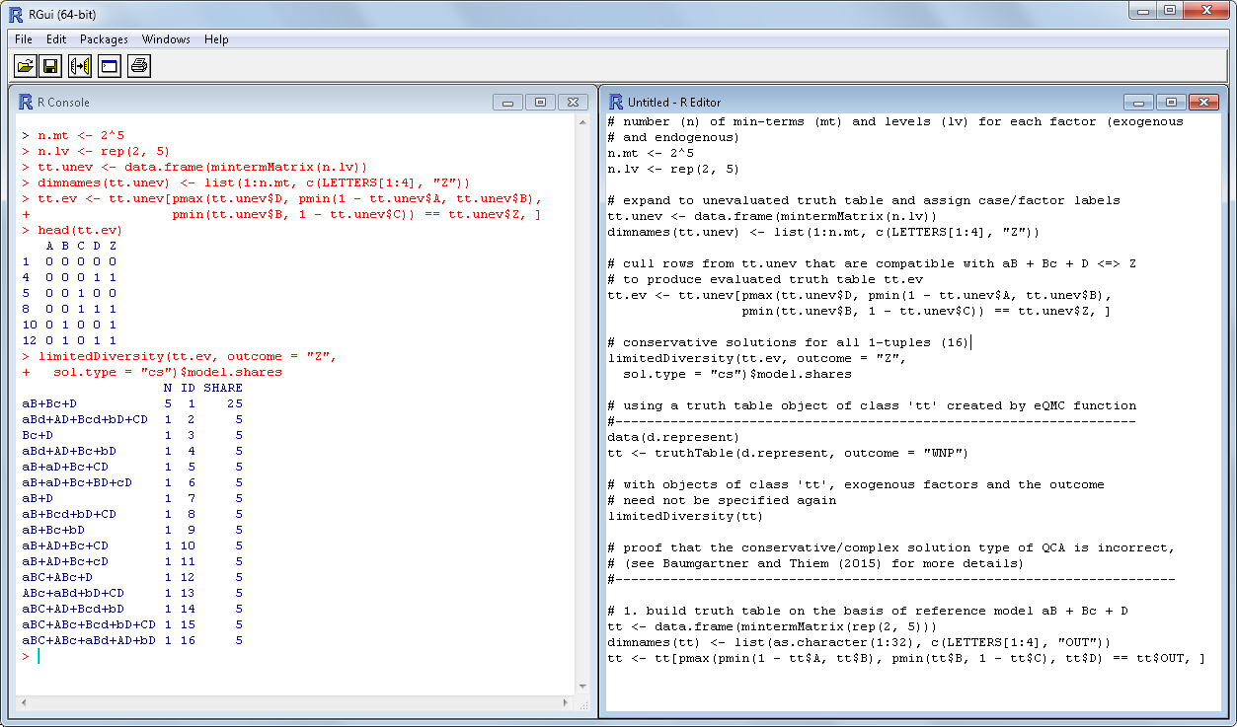The image size is (1237, 727).
Task: Click the Save script floppy icon
Action: [51, 66]
